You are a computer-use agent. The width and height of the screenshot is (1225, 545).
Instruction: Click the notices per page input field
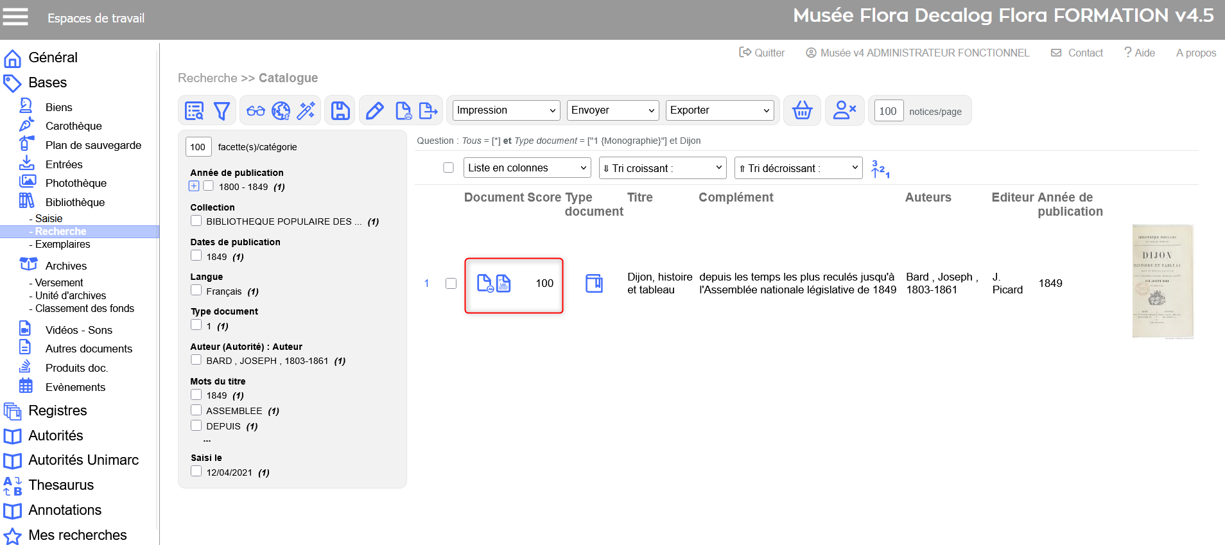coord(888,111)
